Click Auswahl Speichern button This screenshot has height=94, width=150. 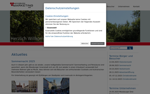[x=97, y=44]
